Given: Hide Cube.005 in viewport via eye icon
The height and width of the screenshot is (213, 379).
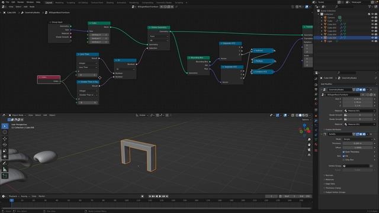Looking at the screenshot, I should tap(372, 38).
